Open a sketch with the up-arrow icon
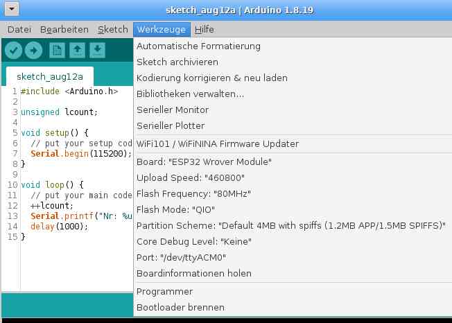452x323 pixels. 77,51
